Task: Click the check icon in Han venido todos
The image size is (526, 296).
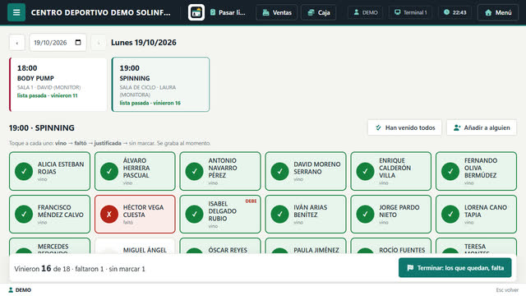Action: click(378, 127)
